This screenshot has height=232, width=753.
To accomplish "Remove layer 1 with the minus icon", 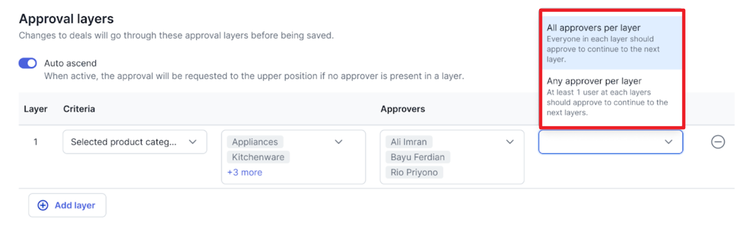I will coord(717,142).
